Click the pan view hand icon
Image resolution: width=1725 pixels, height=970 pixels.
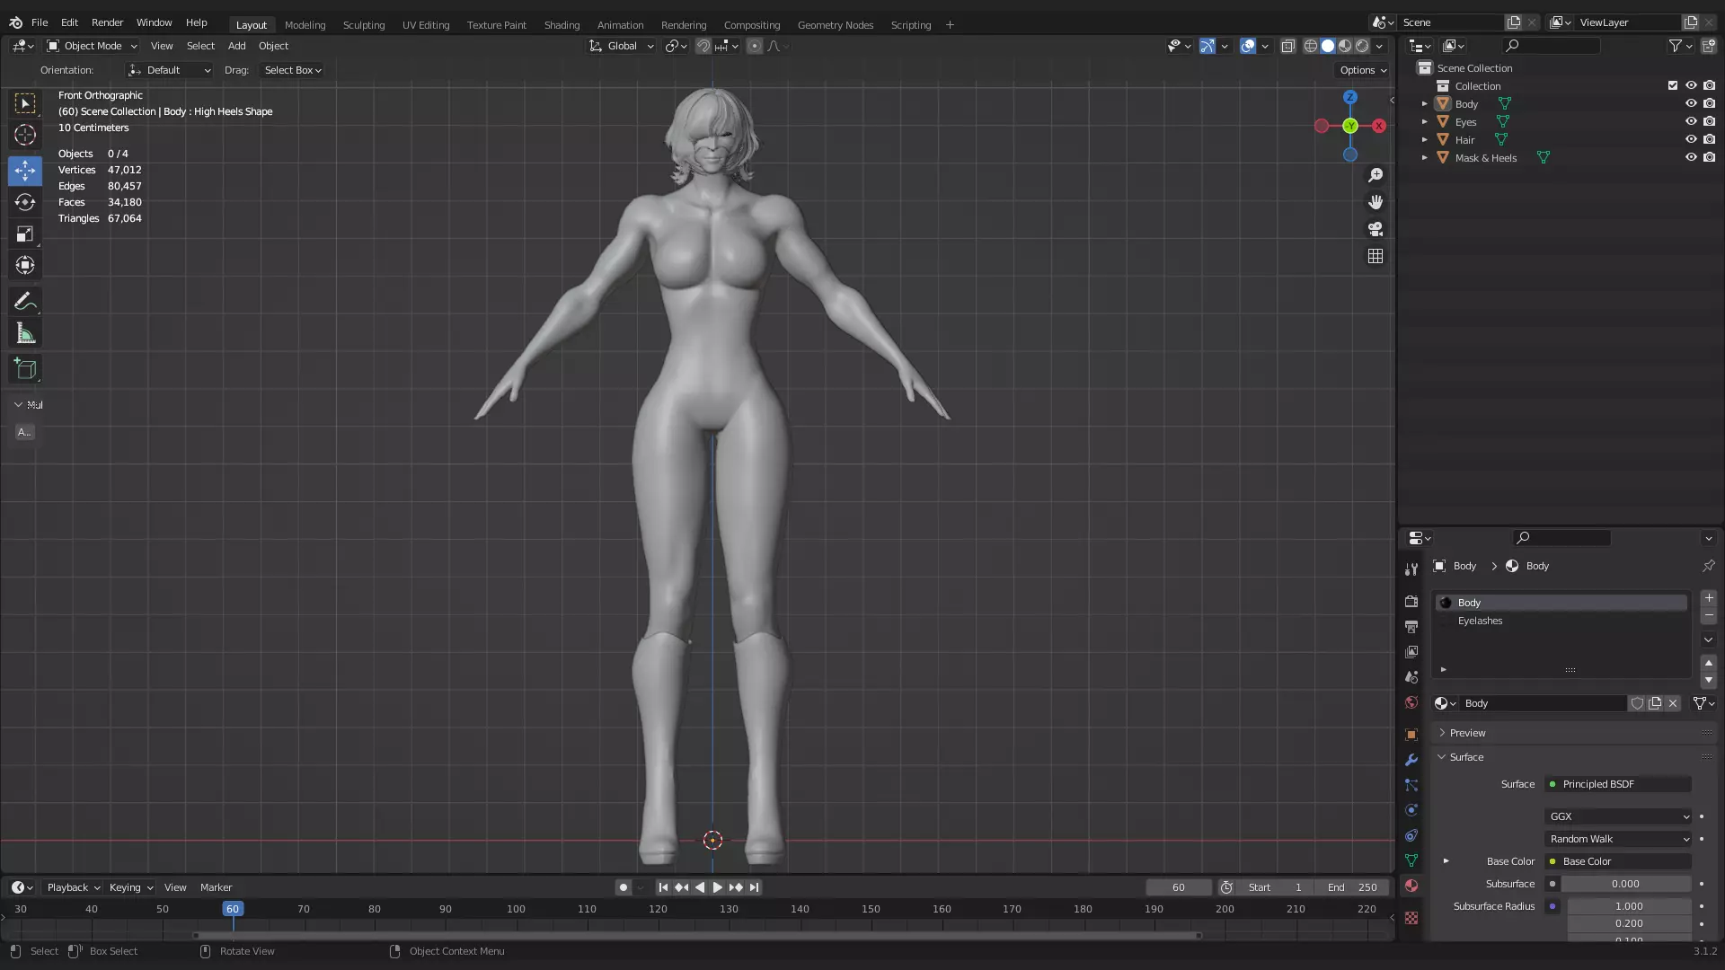(1376, 202)
